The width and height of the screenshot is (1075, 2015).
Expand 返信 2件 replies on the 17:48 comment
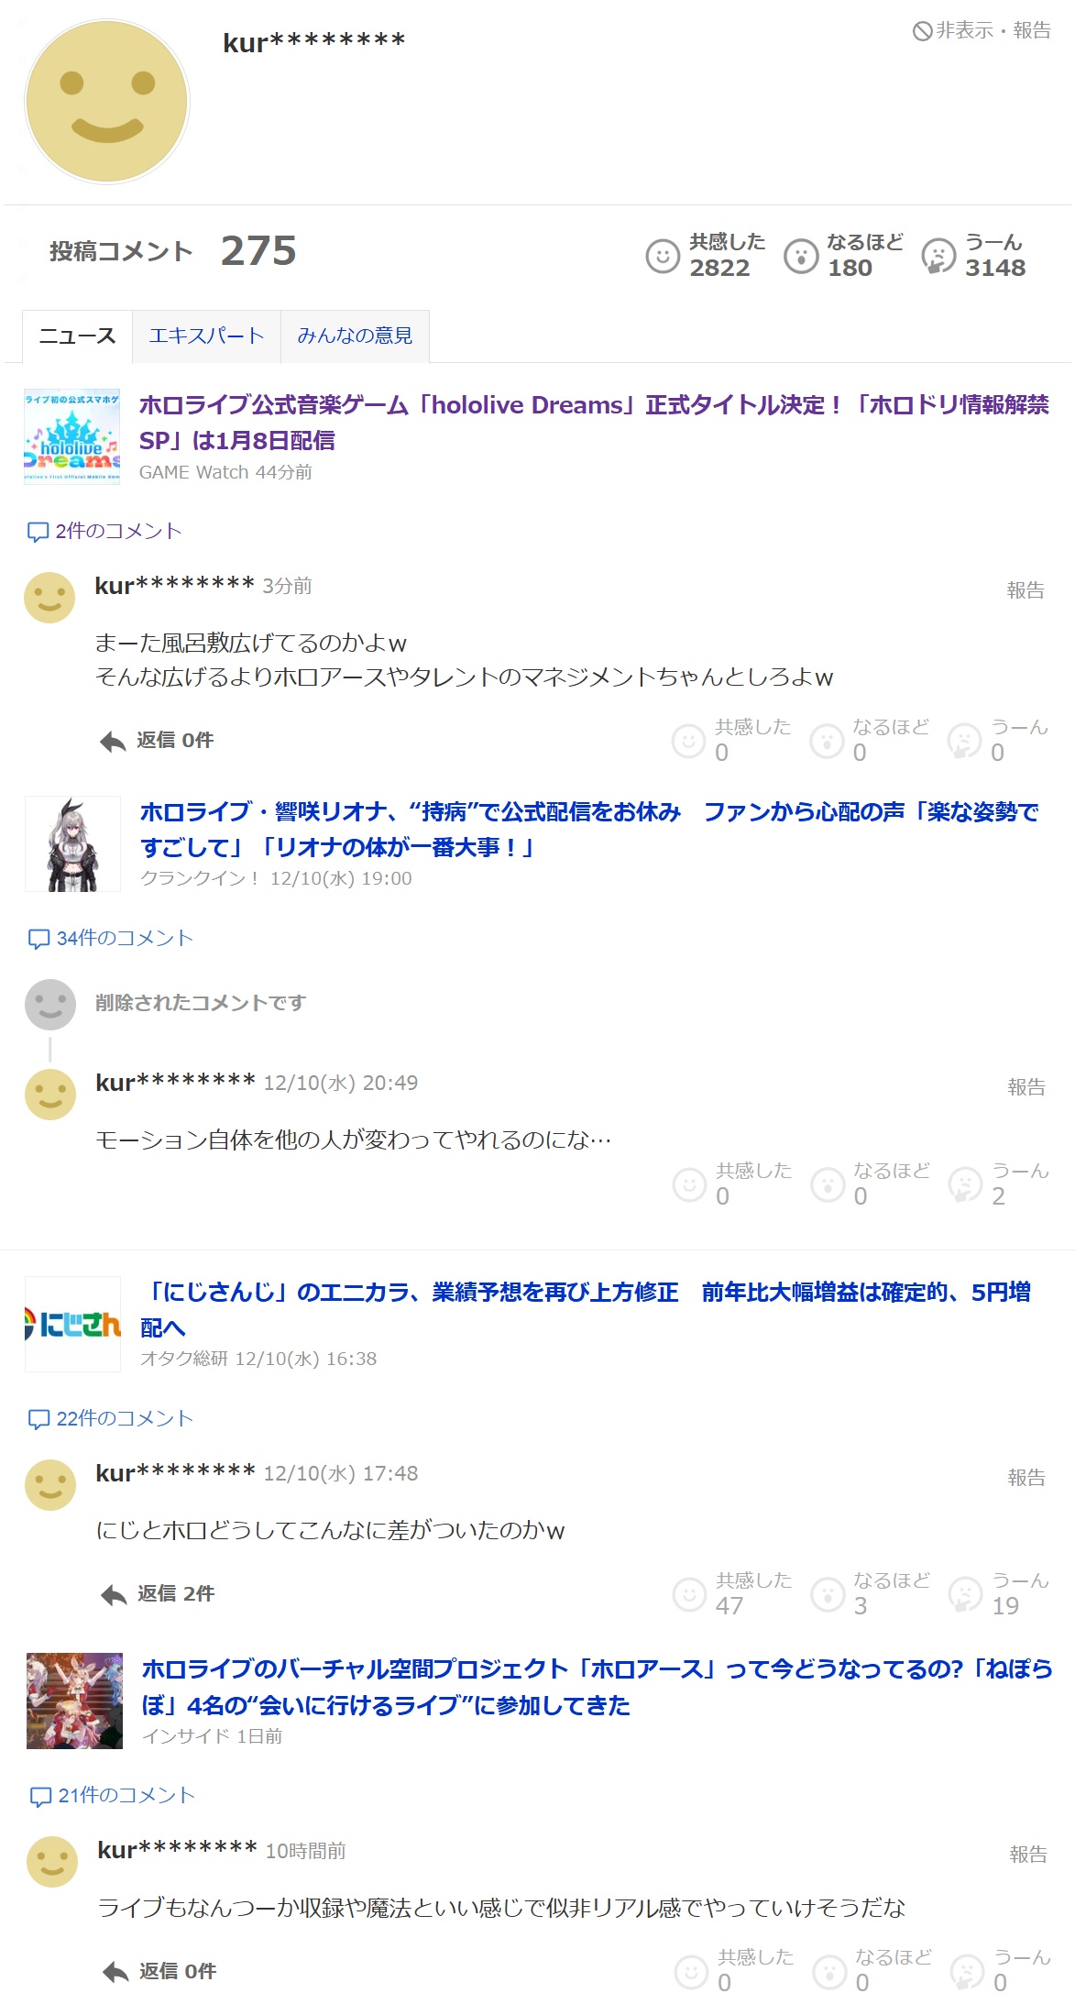(x=158, y=1593)
